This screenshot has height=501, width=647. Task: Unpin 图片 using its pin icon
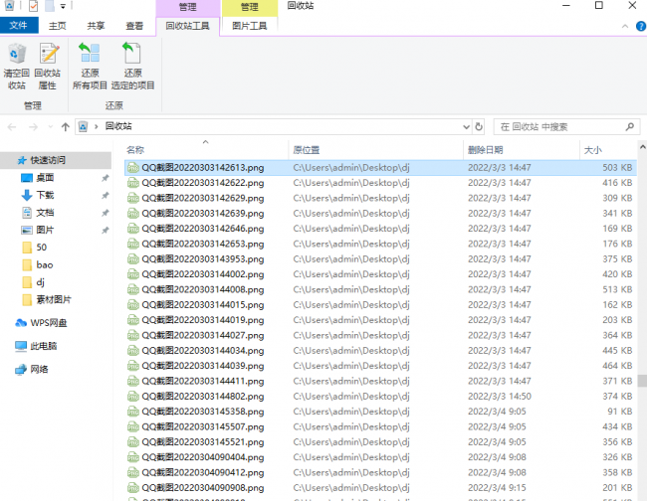click(x=106, y=230)
